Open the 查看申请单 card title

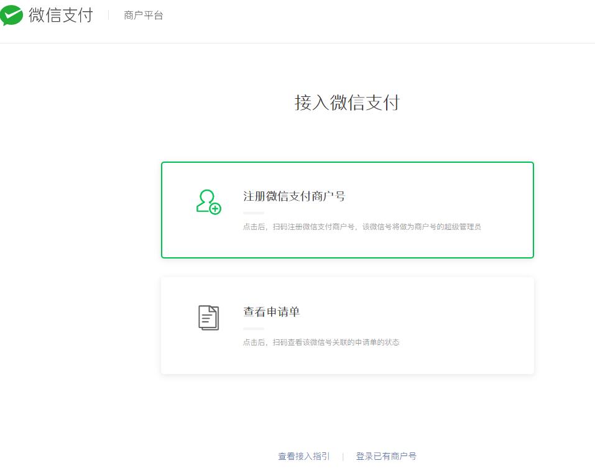point(272,312)
